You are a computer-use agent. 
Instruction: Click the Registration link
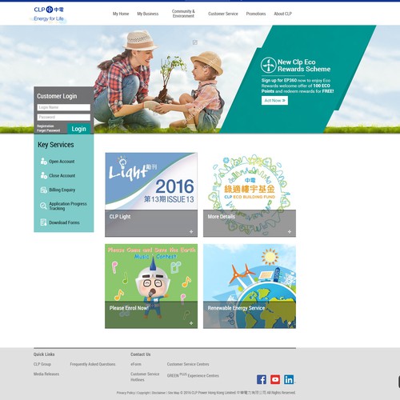(x=46, y=126)
